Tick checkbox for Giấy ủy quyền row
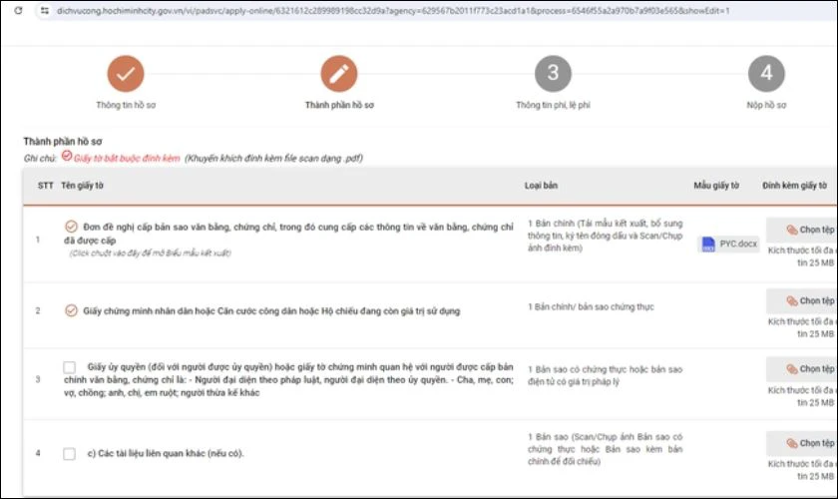The height and width of the screenshot is (499, 838). [70, 367]
